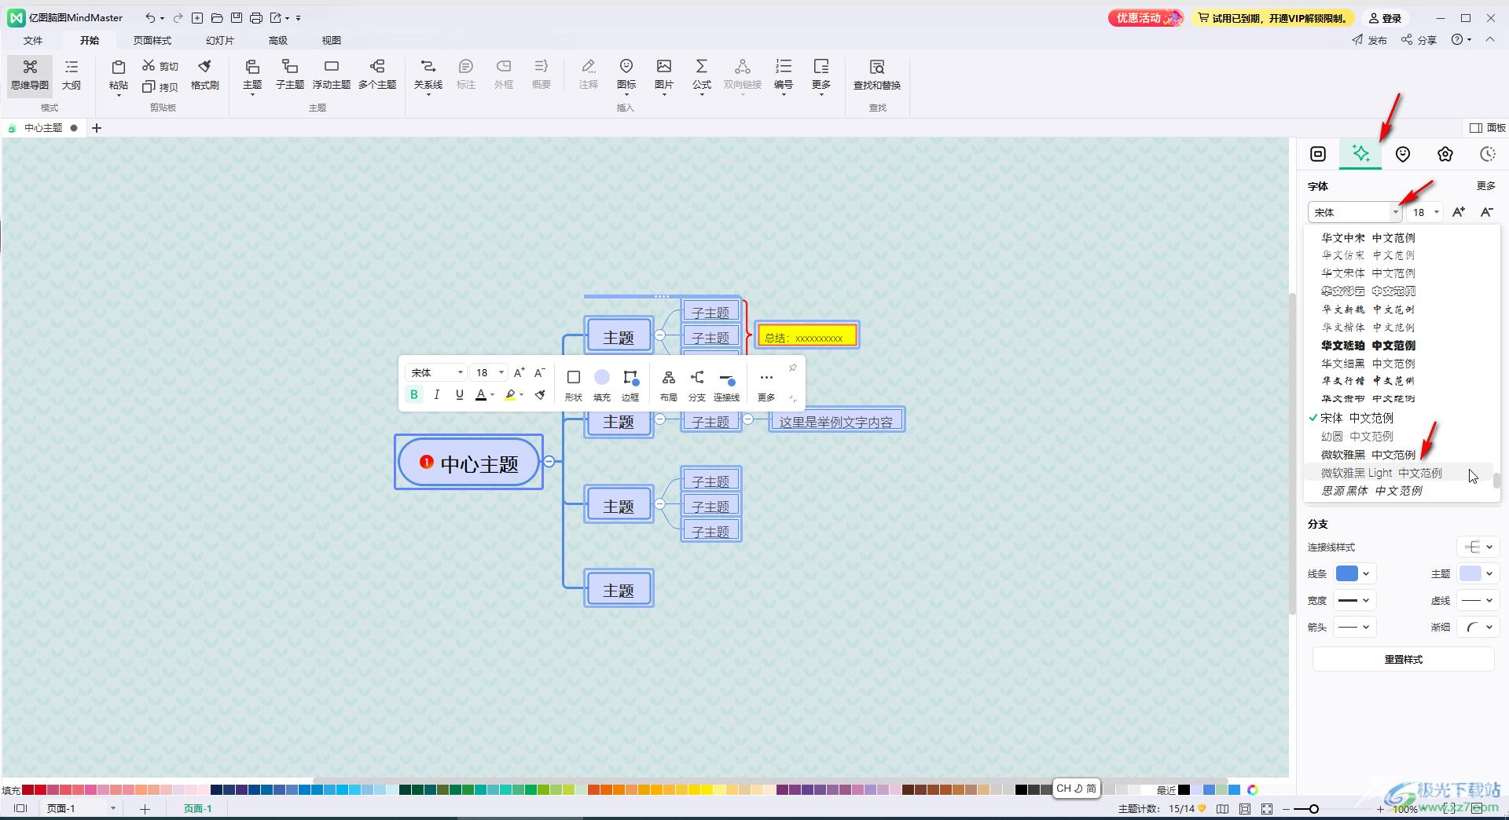The height and width of the screenshot is (820, 1509).
Task: Open the connection line style (连接线样式) dropdown
Action: click(x=1478, y=547)
